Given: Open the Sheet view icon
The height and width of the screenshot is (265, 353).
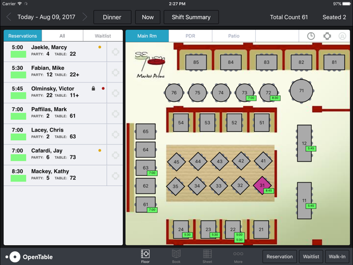Looking at the screenshot, I should point(207,256).
